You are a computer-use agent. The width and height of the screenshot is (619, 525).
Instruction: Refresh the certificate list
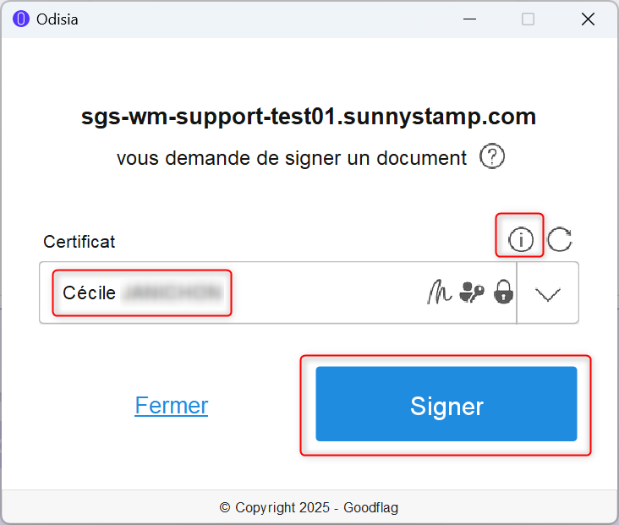coord(559,240)
